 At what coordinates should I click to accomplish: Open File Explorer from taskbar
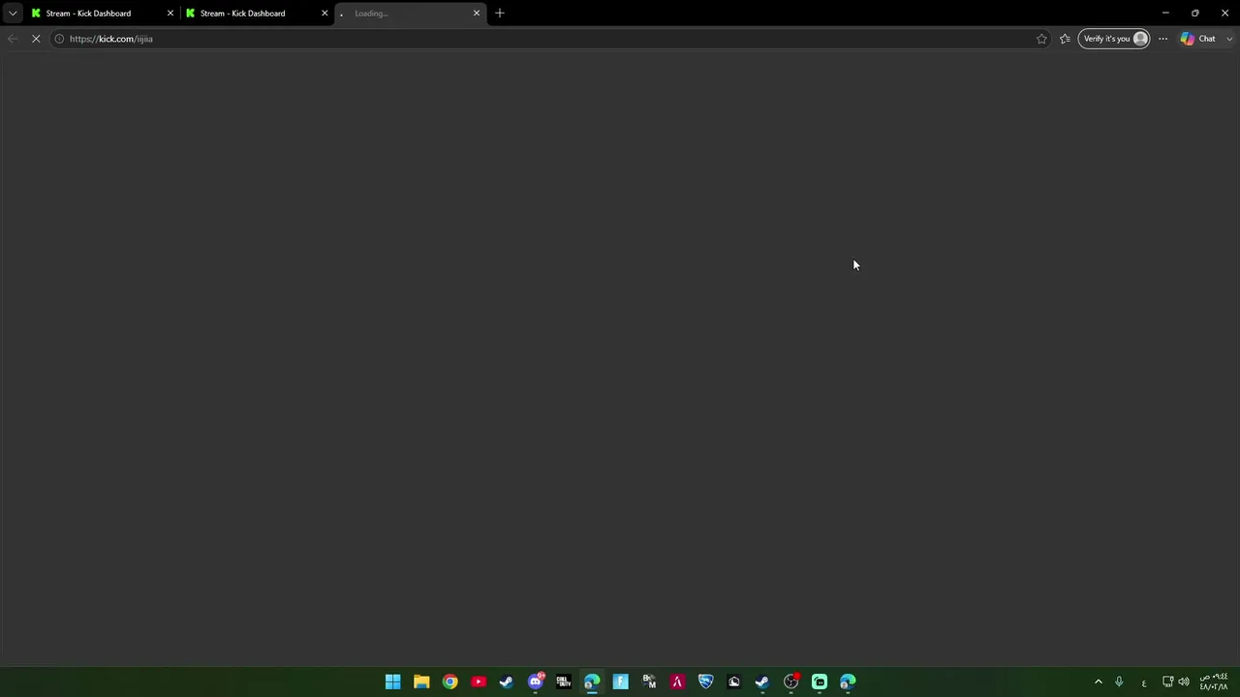tap(421, 682)
